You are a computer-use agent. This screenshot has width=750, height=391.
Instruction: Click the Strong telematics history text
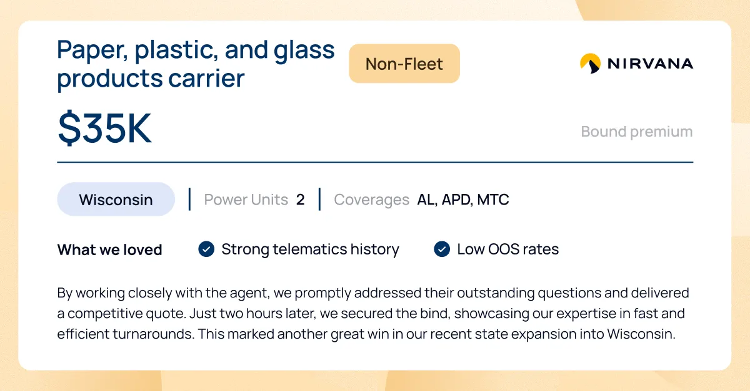(311, 249)
